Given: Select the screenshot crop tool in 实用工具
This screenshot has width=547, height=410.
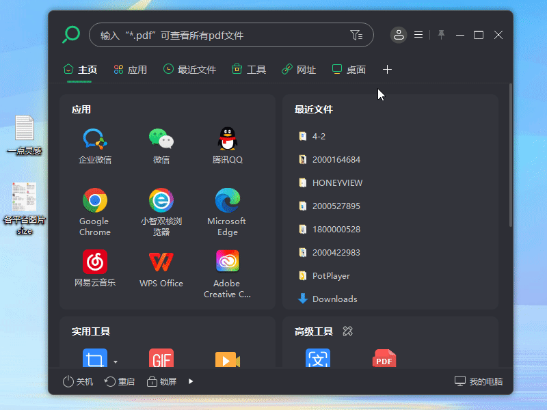Looking at the screenshot, I should coord(94,358).
